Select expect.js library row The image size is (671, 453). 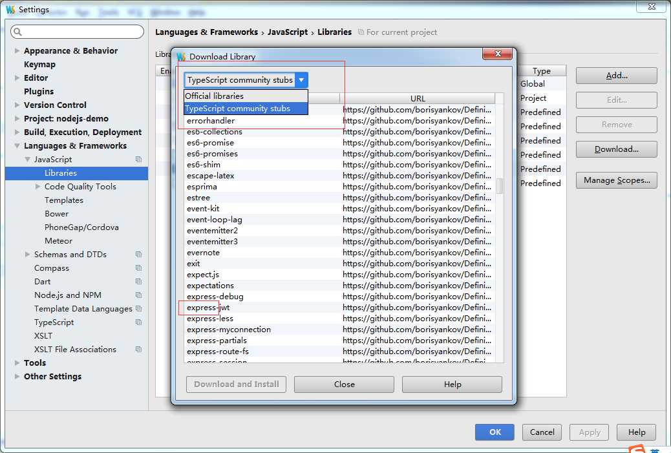coord(339,275)
